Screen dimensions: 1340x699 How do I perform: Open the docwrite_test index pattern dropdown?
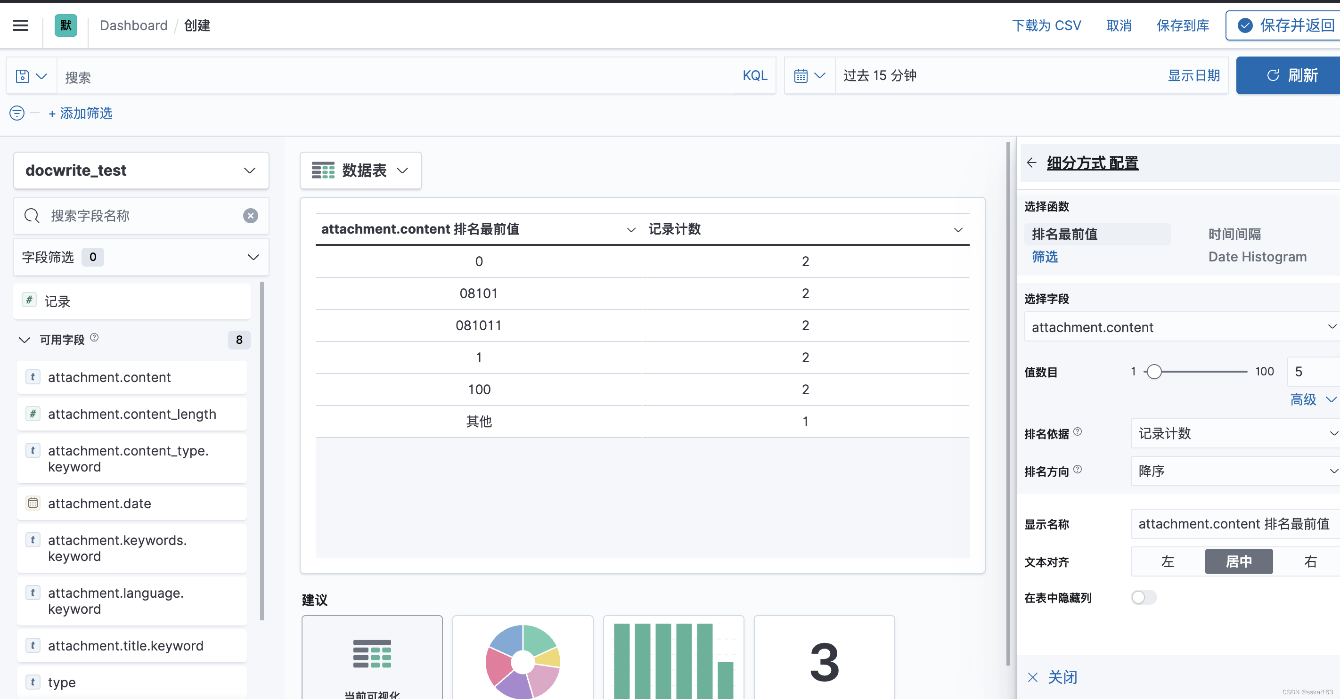click(141, 171)
